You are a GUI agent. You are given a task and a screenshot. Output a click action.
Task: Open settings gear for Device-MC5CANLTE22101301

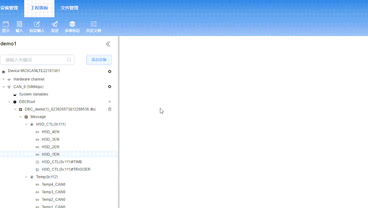click(109, 71)
